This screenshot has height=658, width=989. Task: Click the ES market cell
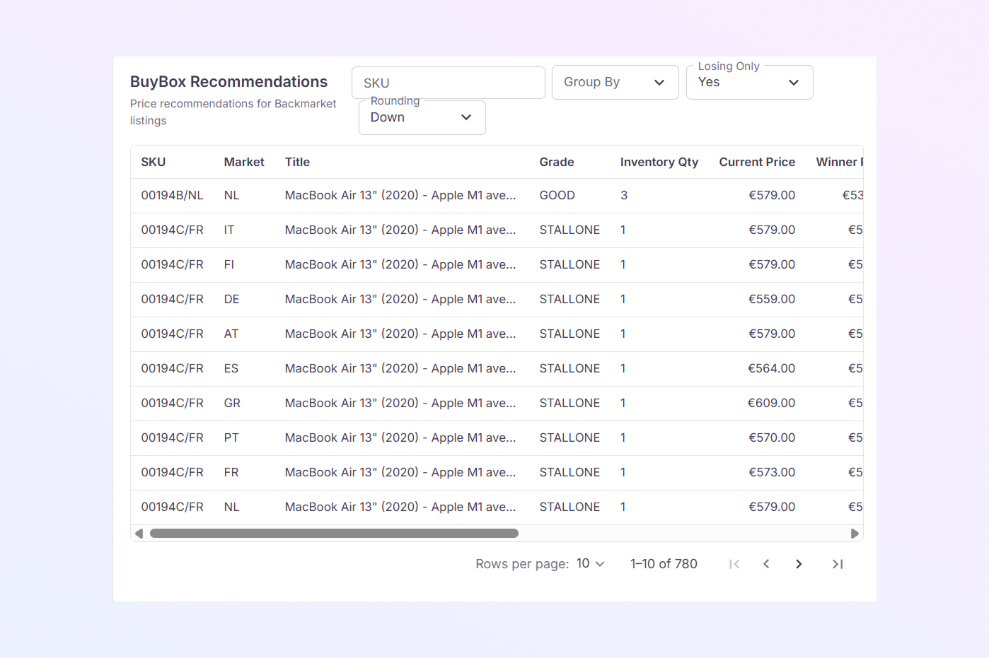231,368
